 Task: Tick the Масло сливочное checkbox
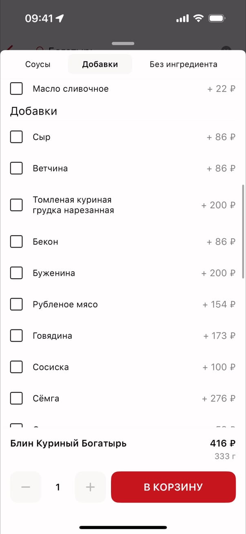click(16, 88)
